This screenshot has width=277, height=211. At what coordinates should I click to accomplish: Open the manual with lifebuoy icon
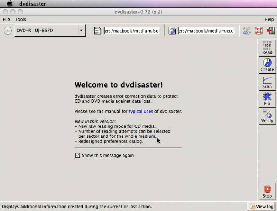click(x=259, y=31)
